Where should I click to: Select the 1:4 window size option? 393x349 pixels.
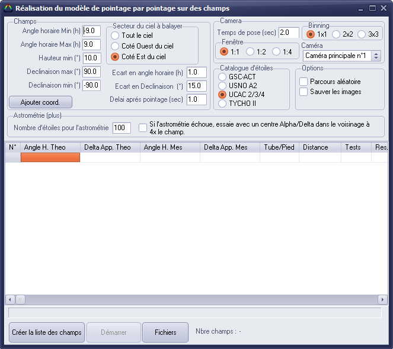click(276, 52)
